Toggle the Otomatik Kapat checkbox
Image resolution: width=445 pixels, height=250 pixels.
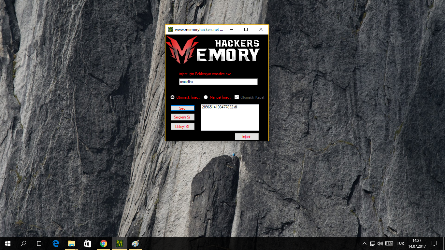[x=249, y=97]
